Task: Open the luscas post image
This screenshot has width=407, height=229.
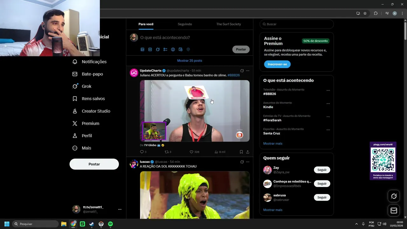Action: click(195, 195)
